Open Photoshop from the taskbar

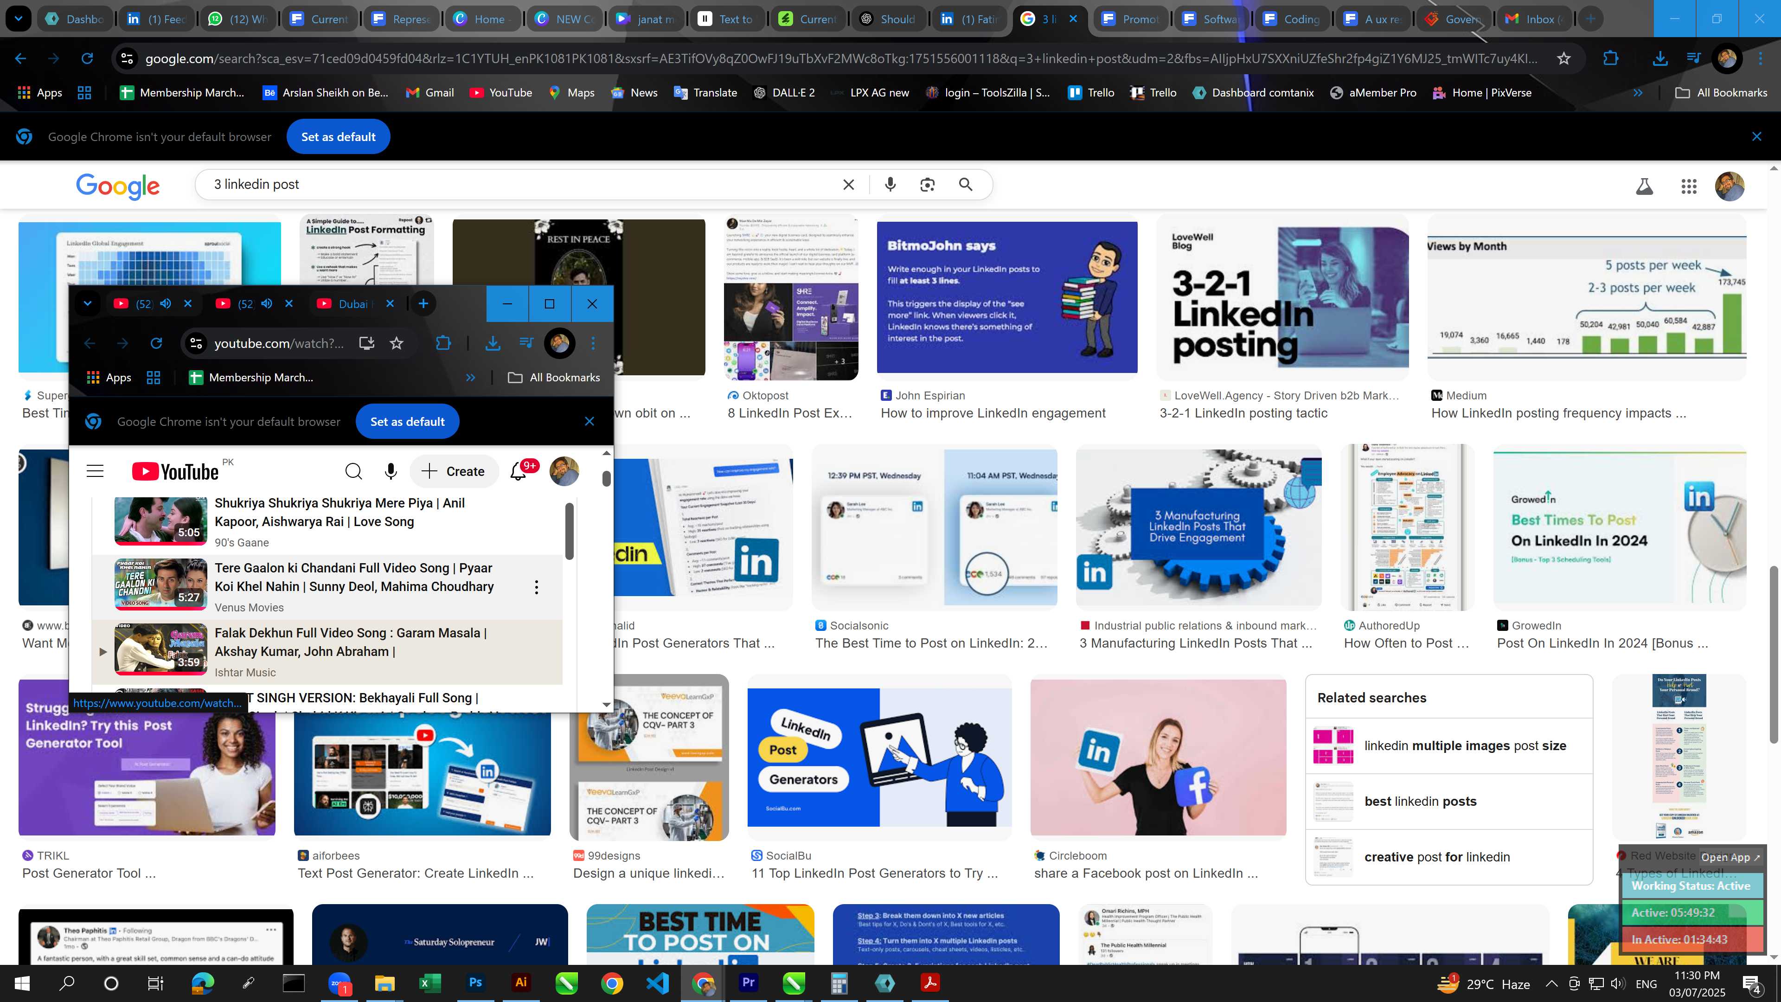(475, 983)
